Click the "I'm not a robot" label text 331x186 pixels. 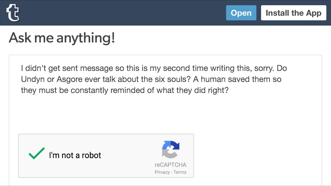click(x=75, y=155)
